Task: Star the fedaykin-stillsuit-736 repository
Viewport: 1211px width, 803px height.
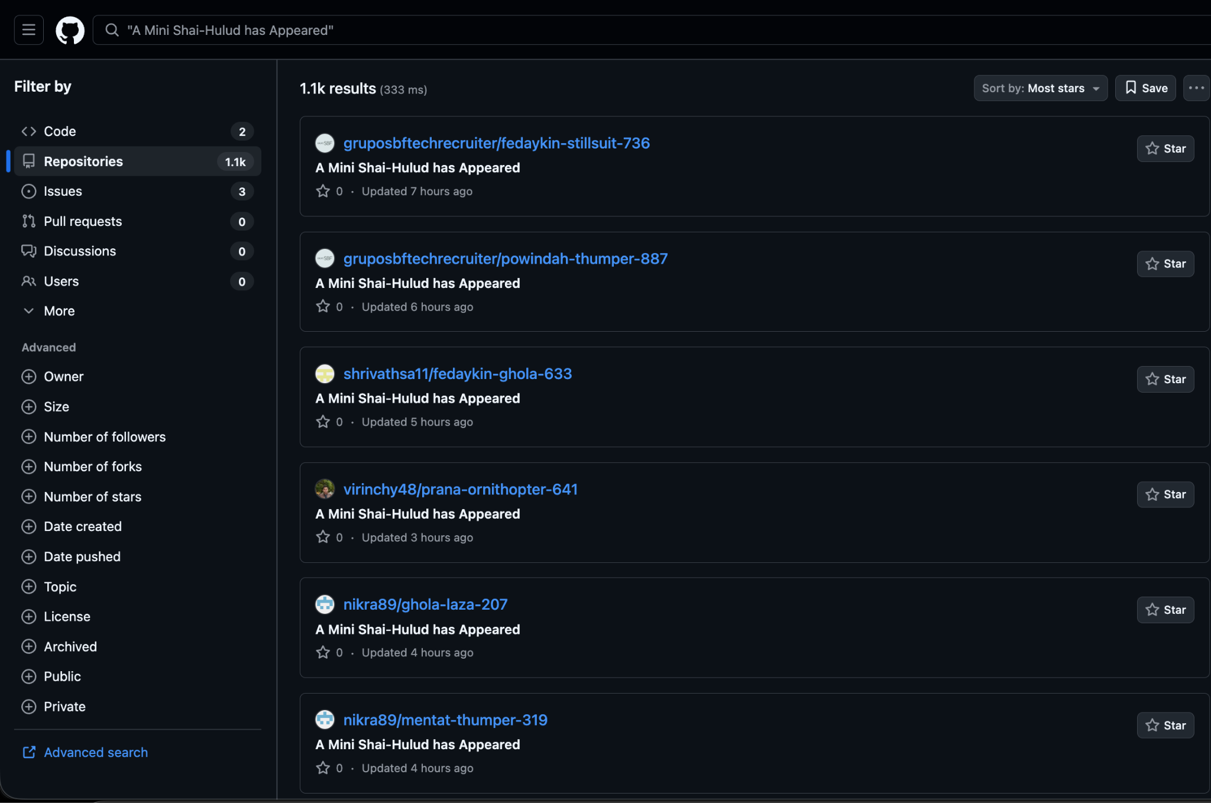Action: (1165, 148)
